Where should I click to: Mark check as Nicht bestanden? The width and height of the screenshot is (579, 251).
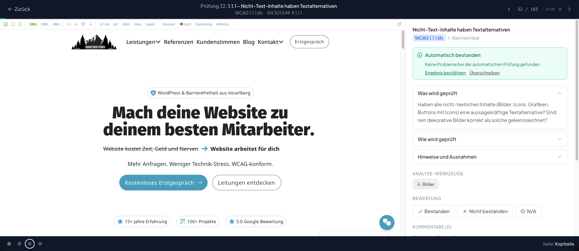pyautogui.click(x=485, y=211)
